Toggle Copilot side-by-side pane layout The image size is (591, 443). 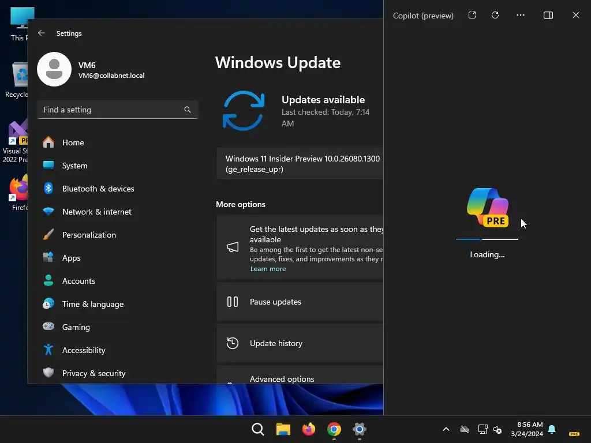tap(548, 15)
